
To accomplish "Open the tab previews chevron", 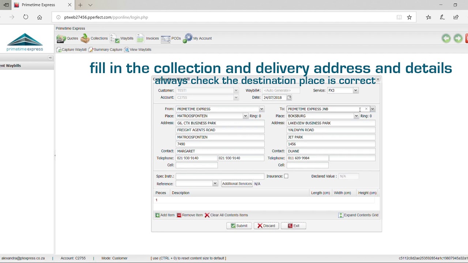I will click(90, 5).
